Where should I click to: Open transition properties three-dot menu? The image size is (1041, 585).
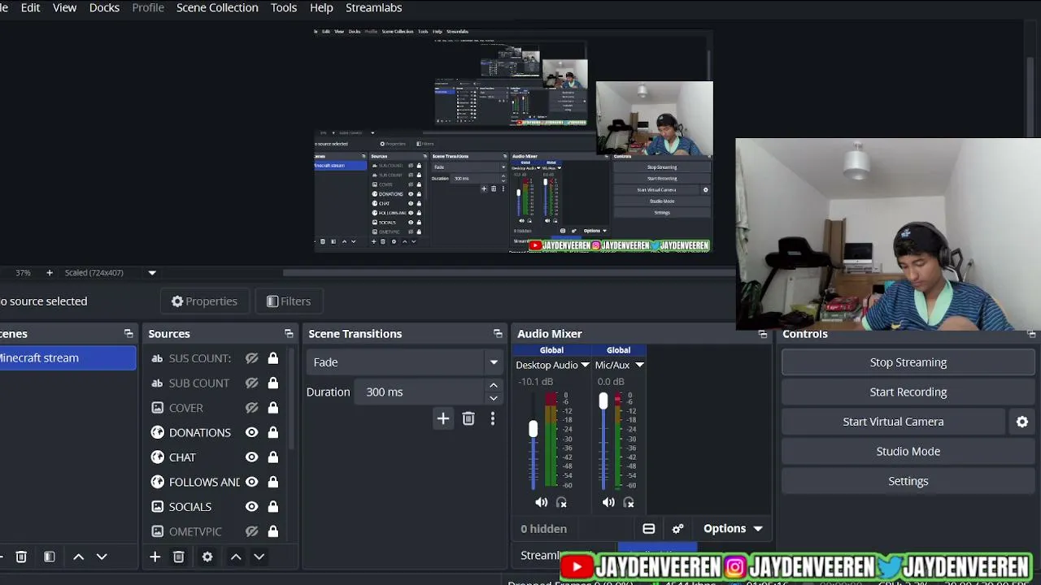coord(492,418)
